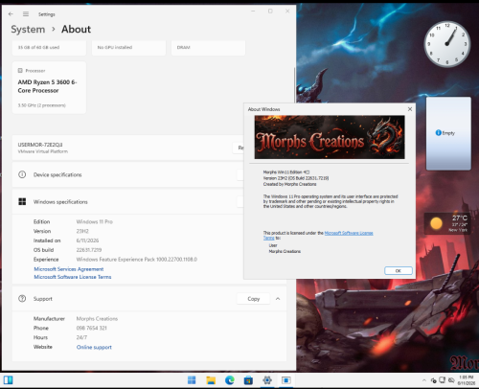Open the Settings hamburger navigation menu

tap(26, 14)
